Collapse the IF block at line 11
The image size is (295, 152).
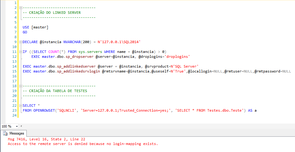pos(21,52)
